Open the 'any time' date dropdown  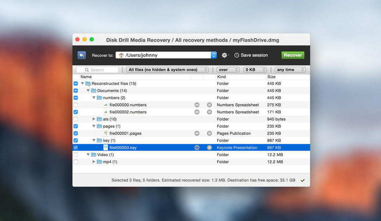point(290,70)
